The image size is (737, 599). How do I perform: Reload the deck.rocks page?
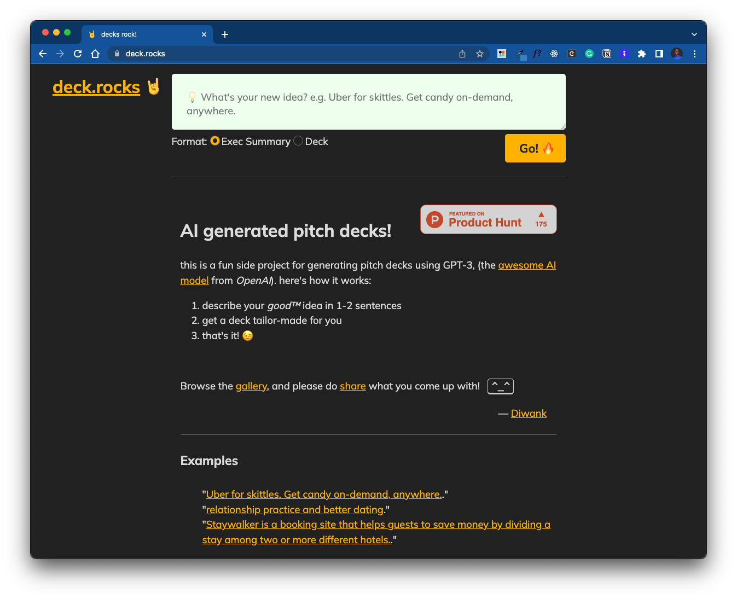[78, 54]
